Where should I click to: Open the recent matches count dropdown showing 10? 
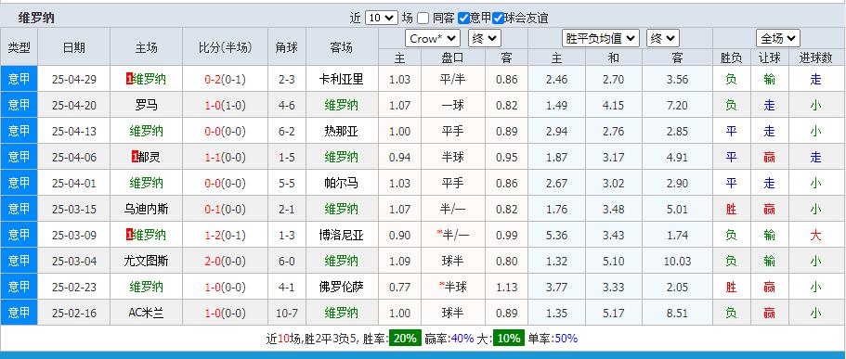pos(382,18)
